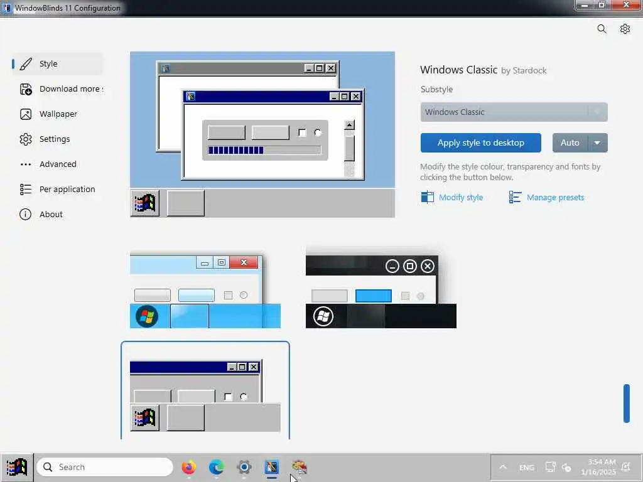Open search with the magnifier icon

click(x=602, y=29)
